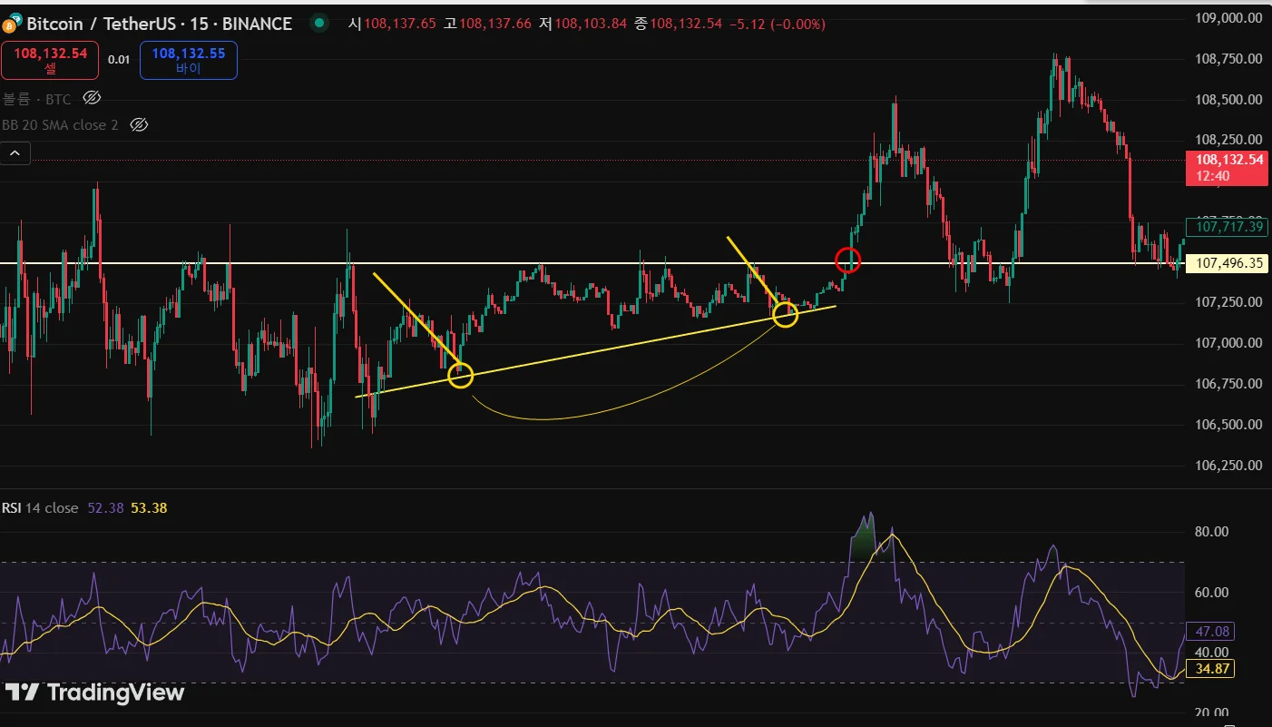Click the price change −5.12 (−0.00%) text
This screenshot has width=1272, height=727.
pos(778,24)
